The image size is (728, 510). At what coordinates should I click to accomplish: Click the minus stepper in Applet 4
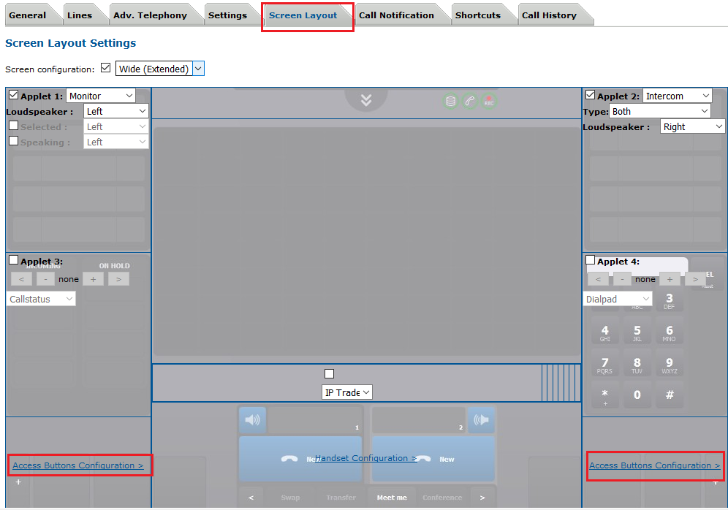click(622, 279)
